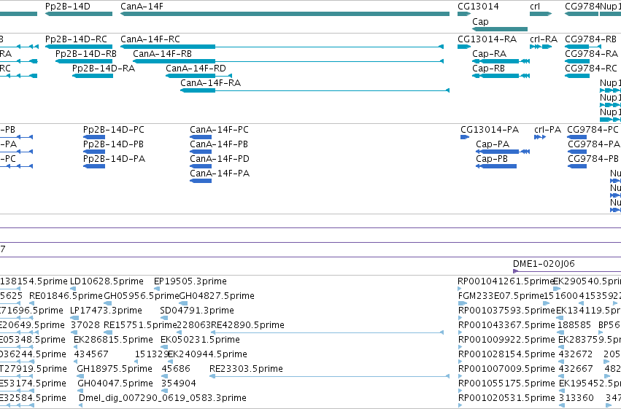Click EST RP001020531.5prime
The image size is (621, 409).
506,398
